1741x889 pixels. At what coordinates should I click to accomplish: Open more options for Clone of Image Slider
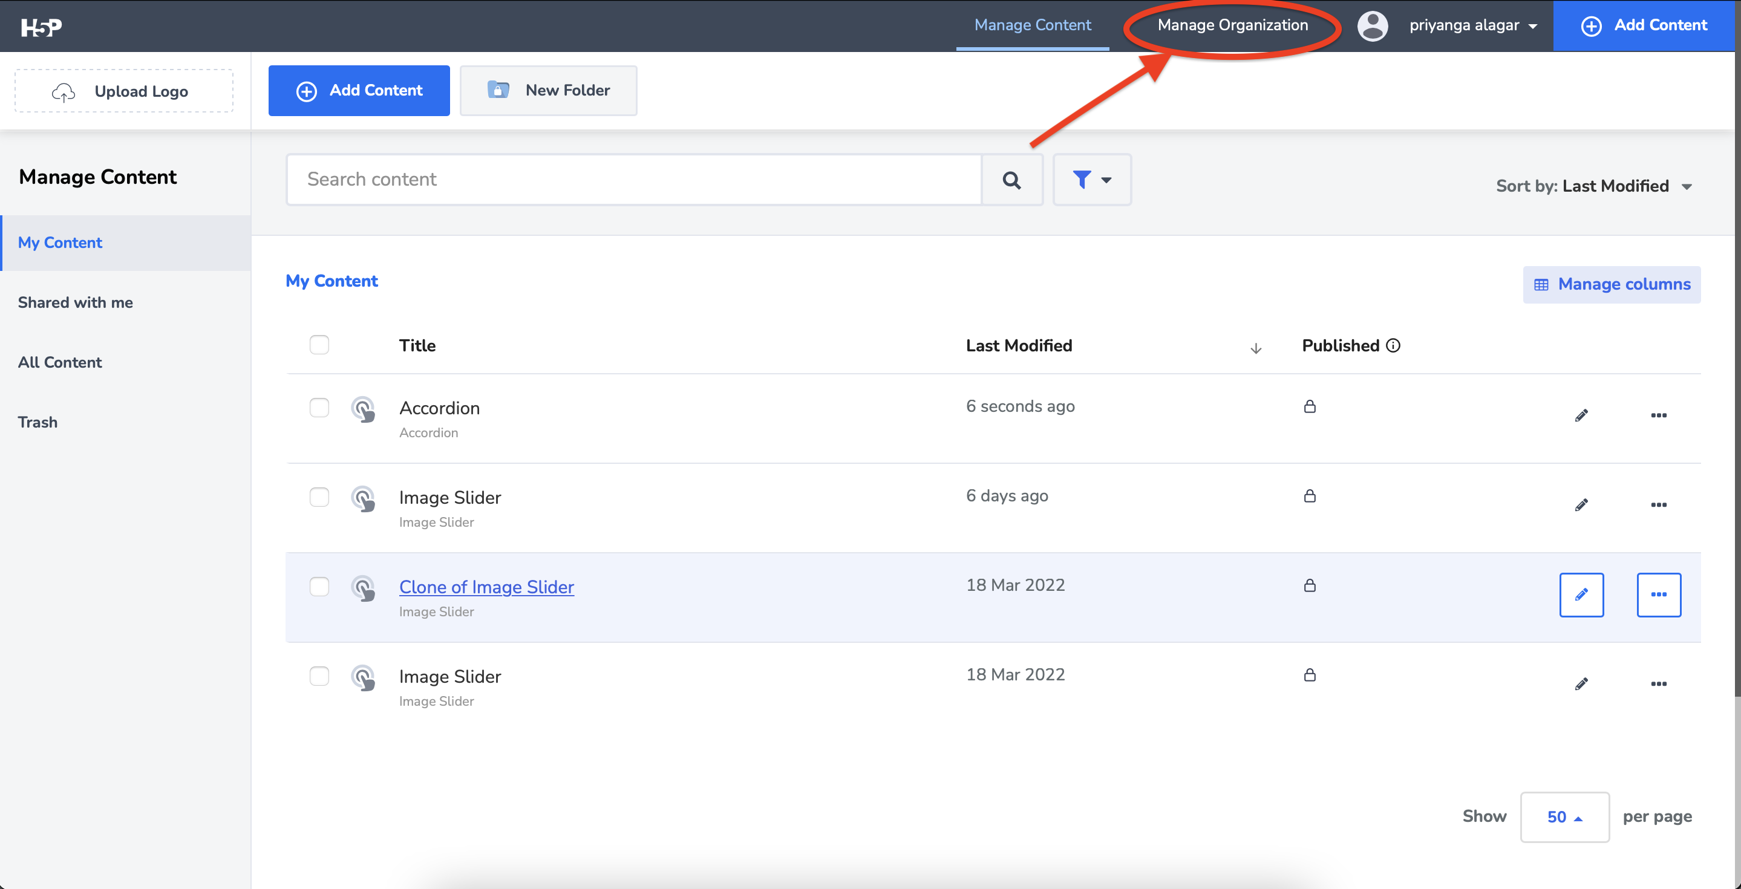click(1658, 594)
